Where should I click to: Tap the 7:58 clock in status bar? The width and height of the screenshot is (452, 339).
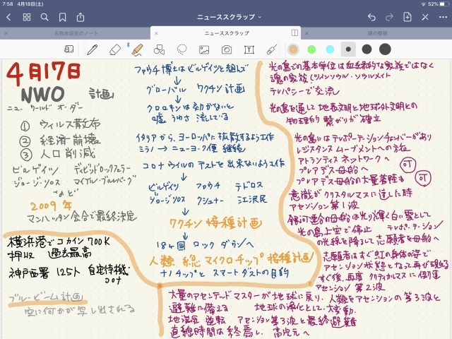[x=8, y=4]
